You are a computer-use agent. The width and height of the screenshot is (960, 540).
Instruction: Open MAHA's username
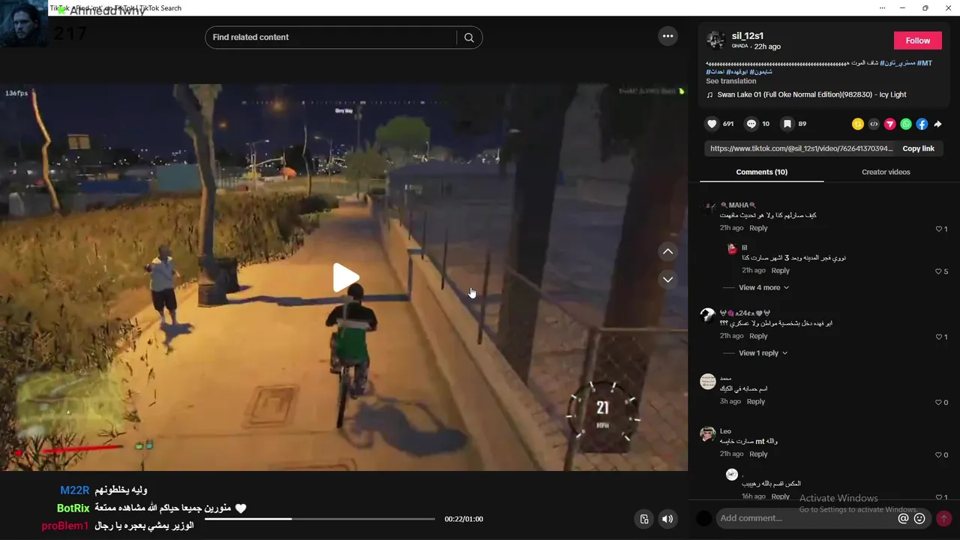pyautogui.click(x=739, y=205)
